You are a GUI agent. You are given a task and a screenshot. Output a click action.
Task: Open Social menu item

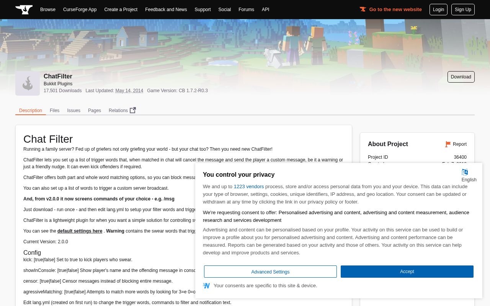[x=224, y=10]
